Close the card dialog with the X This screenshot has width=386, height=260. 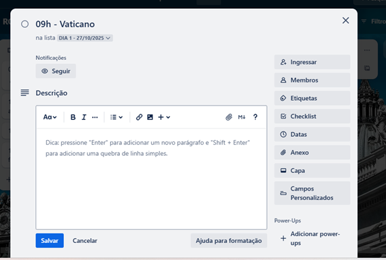[x=346, y=20]
